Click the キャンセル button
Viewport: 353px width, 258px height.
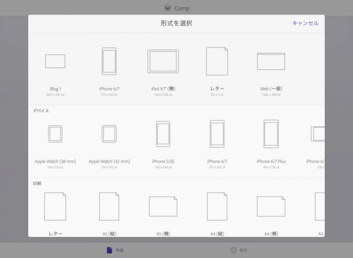pos(305,23)
